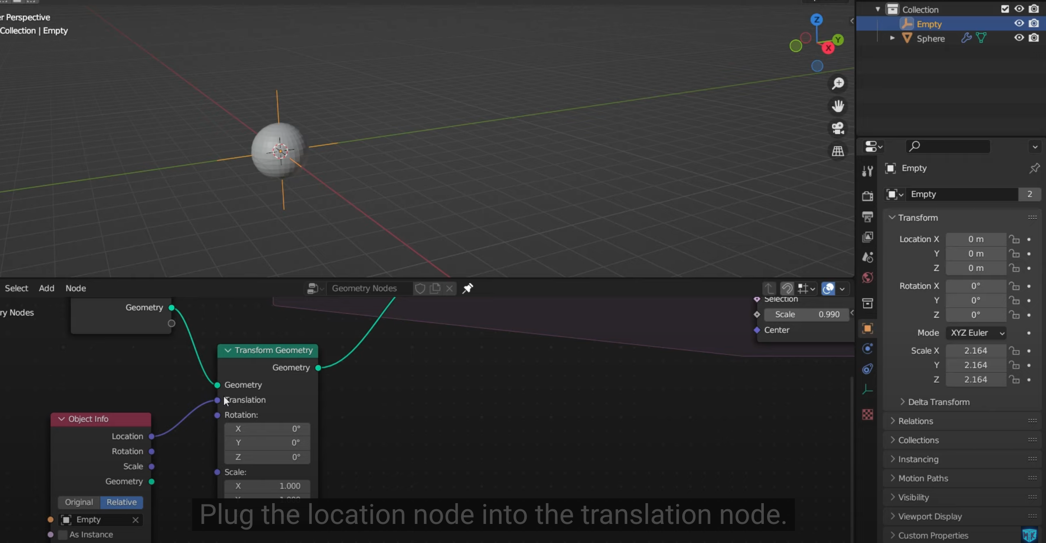Hide the Sphere object in outliner

tap(1019, 38)
